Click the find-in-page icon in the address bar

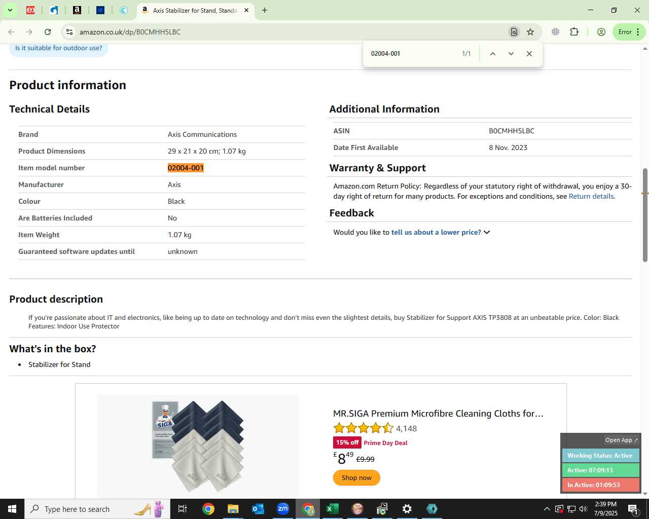(x=514, y=32)
